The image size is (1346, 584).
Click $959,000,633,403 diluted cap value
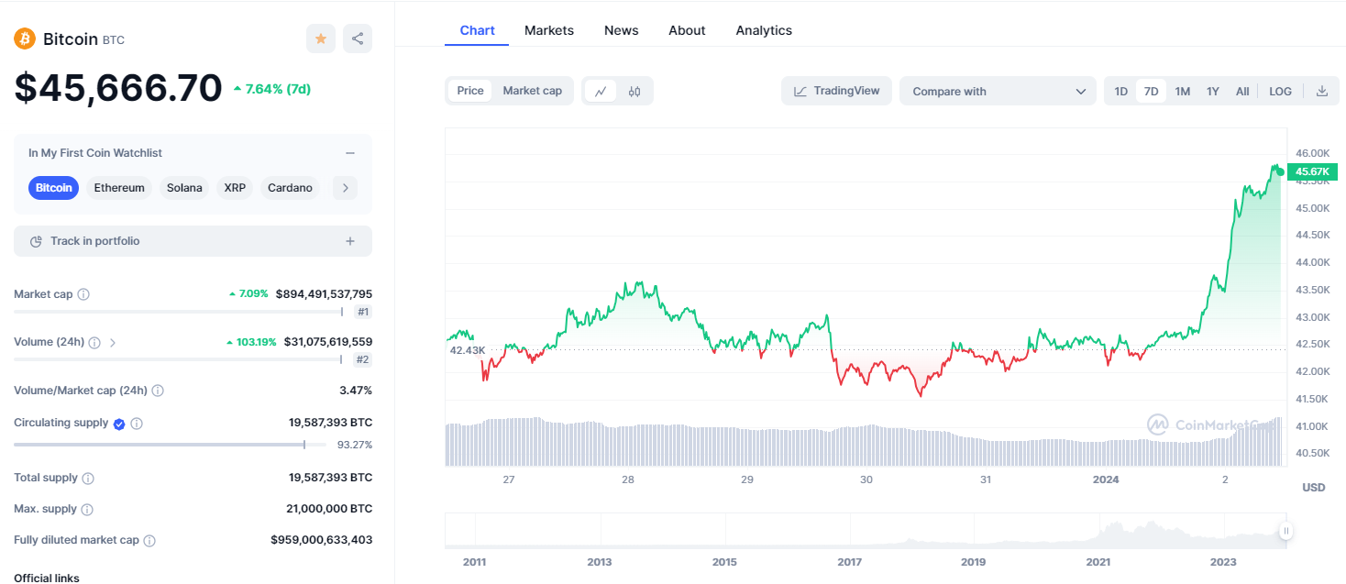(321, 540)
